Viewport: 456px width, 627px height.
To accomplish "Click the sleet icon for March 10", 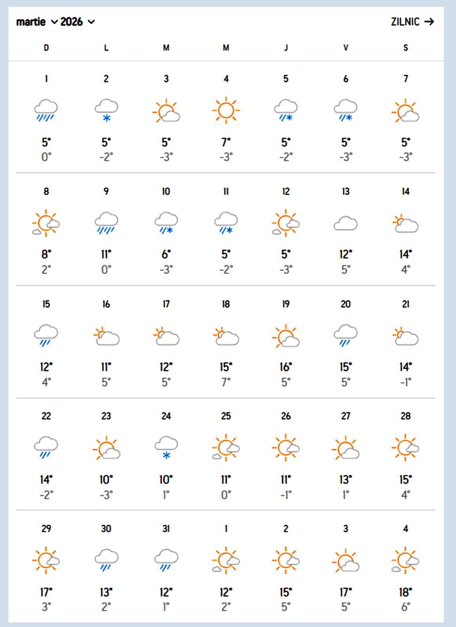I will click(166, 223).
